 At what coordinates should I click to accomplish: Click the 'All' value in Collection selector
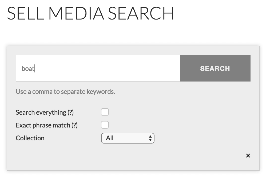110,138
